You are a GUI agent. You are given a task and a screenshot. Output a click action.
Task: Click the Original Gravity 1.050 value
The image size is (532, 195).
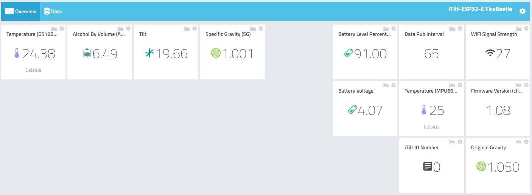tap(503, 167)
